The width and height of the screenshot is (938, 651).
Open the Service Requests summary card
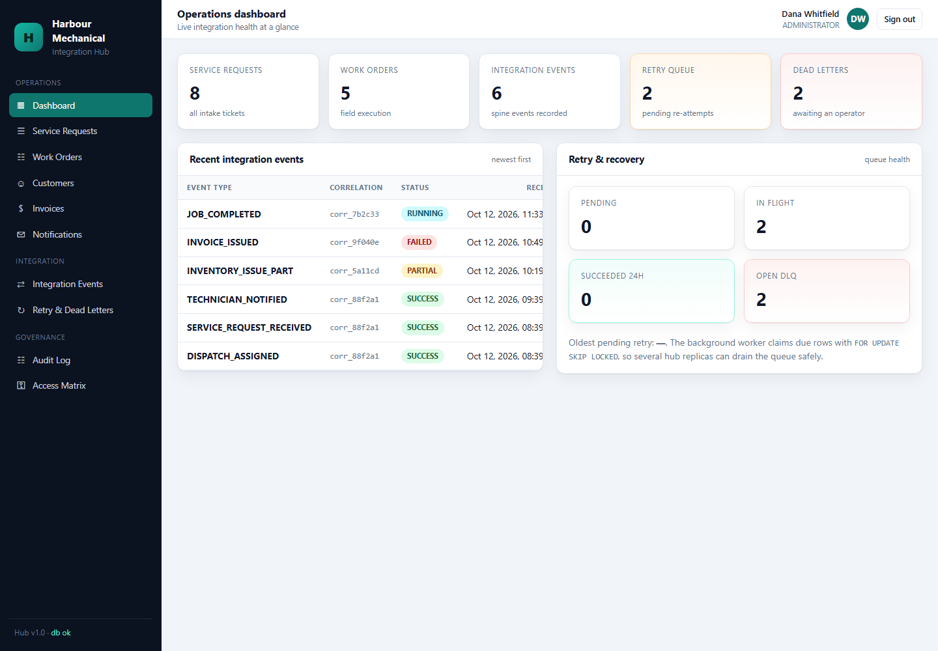pyautogui.click(x=248, y=91)
